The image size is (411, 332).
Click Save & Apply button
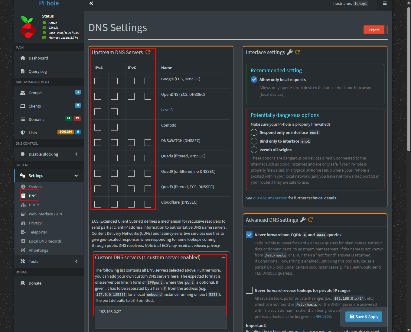click(x=364, y=317)
